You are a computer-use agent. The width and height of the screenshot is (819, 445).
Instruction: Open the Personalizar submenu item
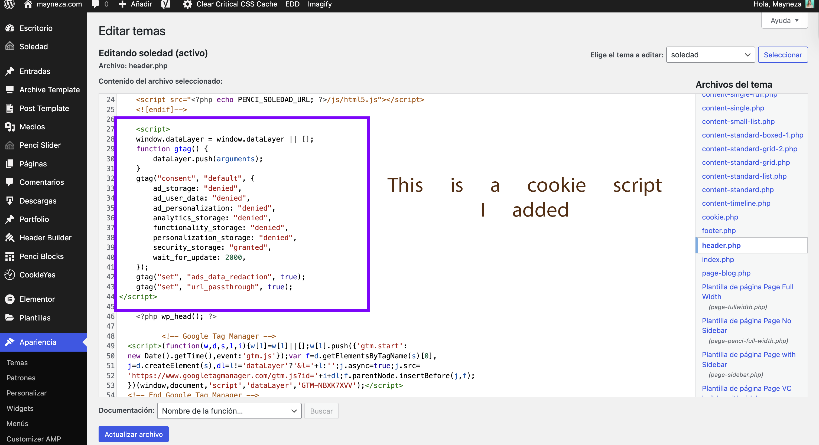[26, 393]
